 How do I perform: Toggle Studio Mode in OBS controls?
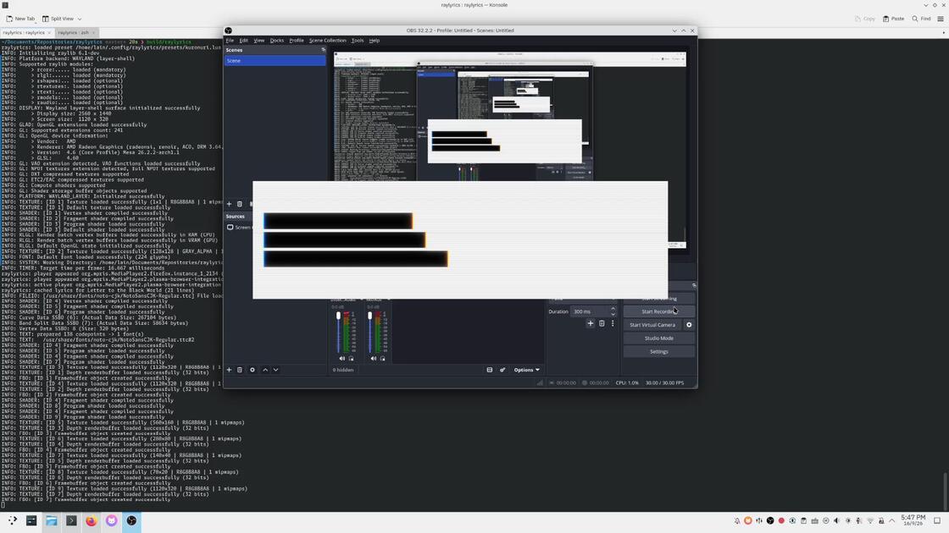click(659, 338)
